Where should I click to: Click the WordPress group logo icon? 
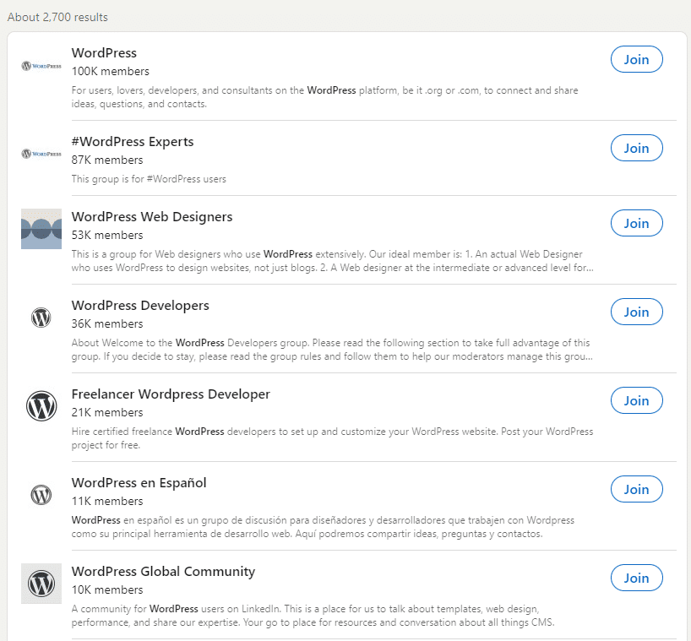pos(41,66)
